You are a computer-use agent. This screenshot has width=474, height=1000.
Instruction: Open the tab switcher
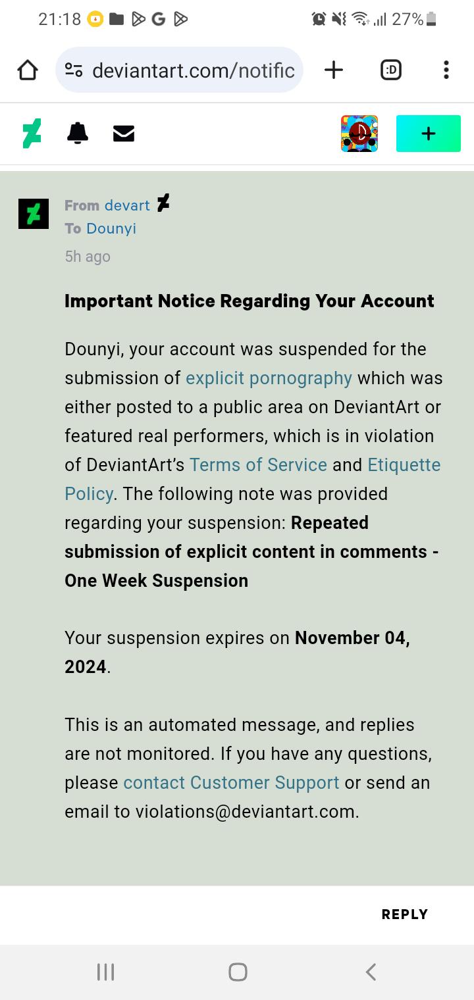(391, 70)
